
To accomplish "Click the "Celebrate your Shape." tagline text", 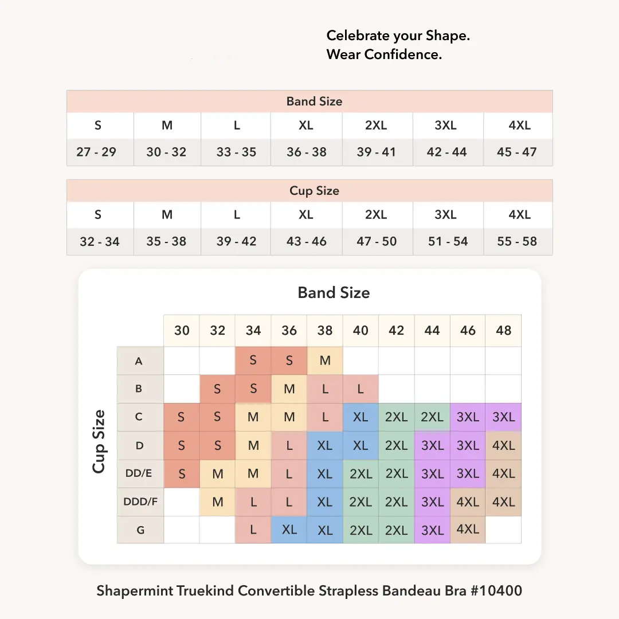I will 398,36.
